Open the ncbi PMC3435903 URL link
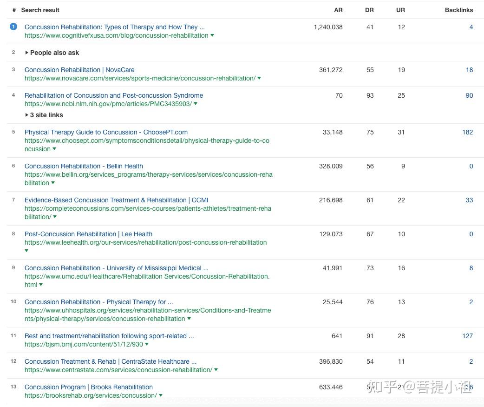Image resolution: width=484 pixels, height=407 pixels. pos(108,104)
